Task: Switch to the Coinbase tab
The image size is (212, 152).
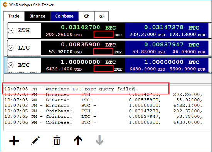Action: (x=64, y=16)
